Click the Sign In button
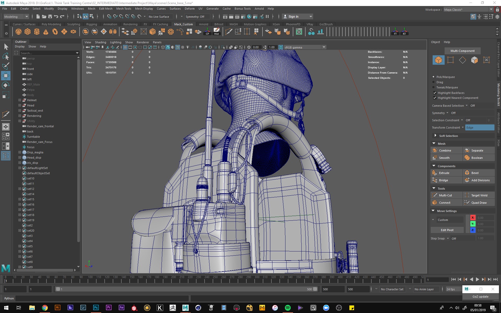501x313 pixels. click(x=293, y=17)
